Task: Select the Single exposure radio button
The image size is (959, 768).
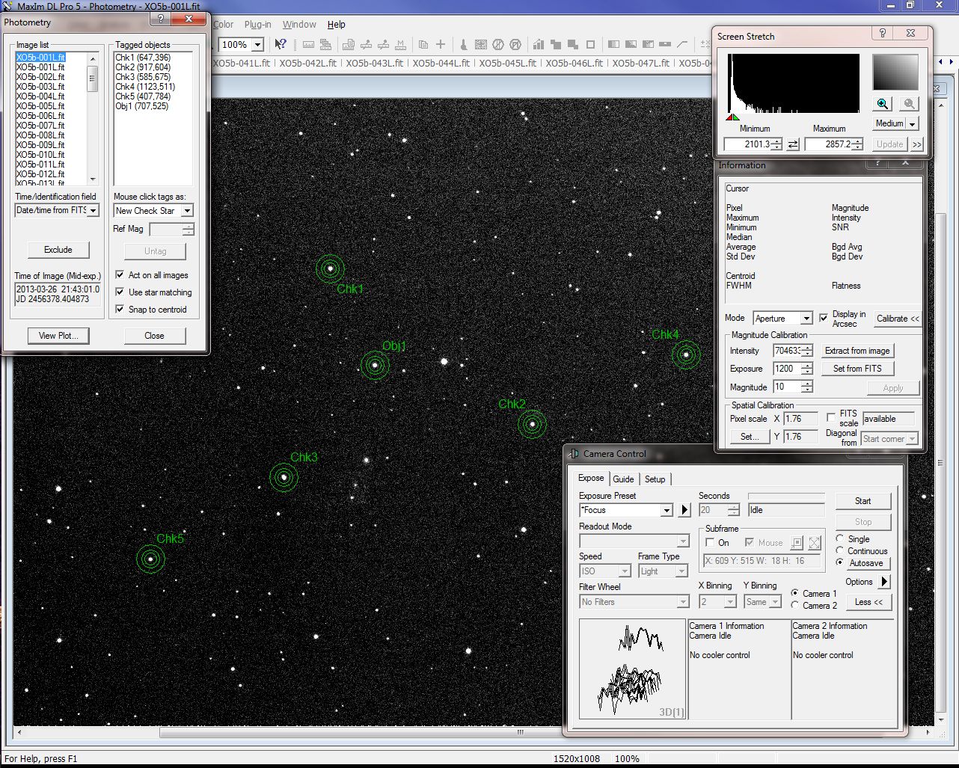Action: coord(840,539)
